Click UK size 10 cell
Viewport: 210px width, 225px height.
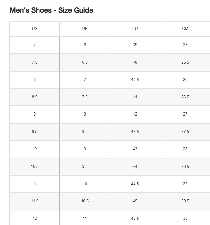[85, 184]
